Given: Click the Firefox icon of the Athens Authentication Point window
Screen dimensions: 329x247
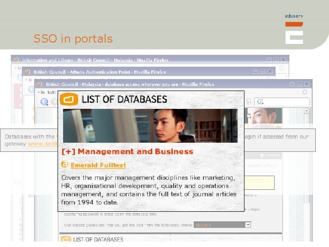Looking at the screenshot, I should pos(27,72).
